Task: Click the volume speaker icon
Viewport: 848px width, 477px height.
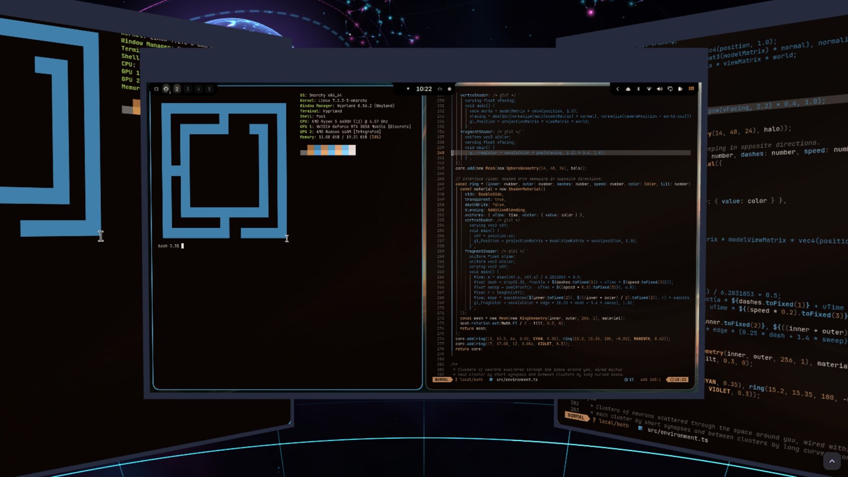Action: click(660, 89)
